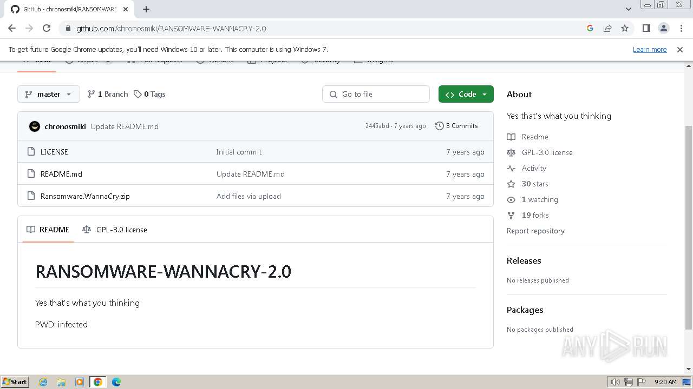View the 0 Tags link
The image size is (693, 389).
[149, 94]
